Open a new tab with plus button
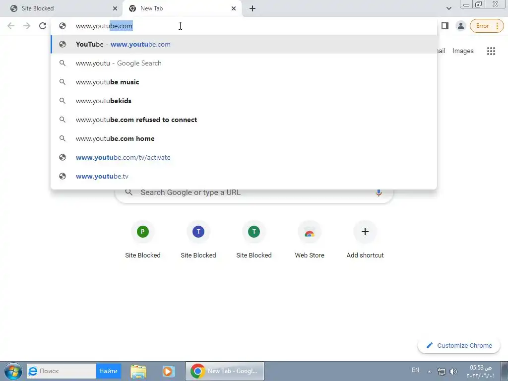This screenshot has height=381, width=508. tap(253, 8)
